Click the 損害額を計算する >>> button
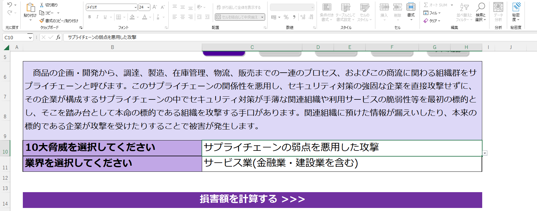537x211 pixels. (x=252, y=199)
